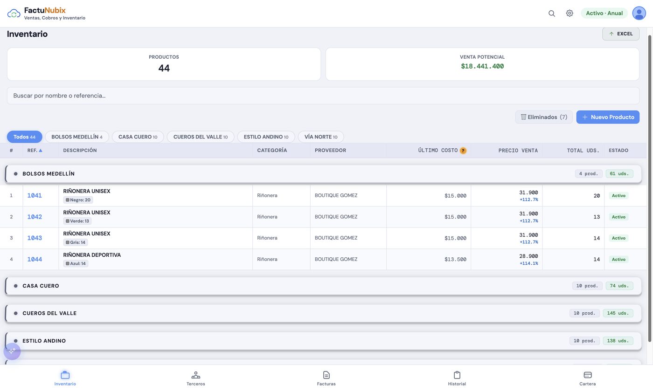Select the Todos 44 filter tab
Screen dimensions: 653x392
point(24,137)
